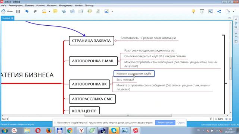This screenshot has height=134, width=239.
Task: Select the СТРАНИЦА ЗАХВАТА topic
Action: (91, 41)
